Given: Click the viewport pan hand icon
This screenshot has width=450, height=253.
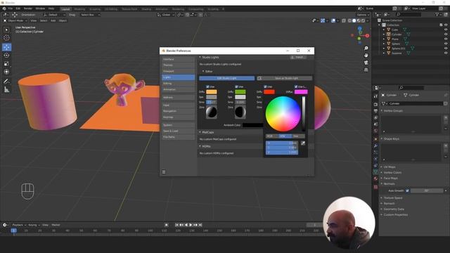Looking at the screenshot, I should [x=366, y=56].
